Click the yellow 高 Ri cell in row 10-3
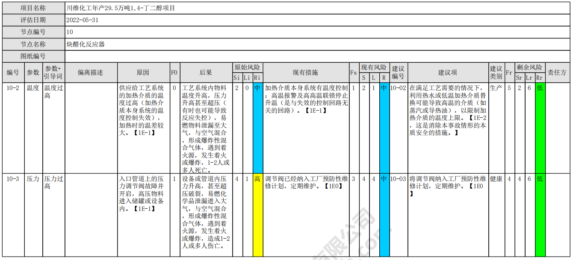 click(257, 215)
